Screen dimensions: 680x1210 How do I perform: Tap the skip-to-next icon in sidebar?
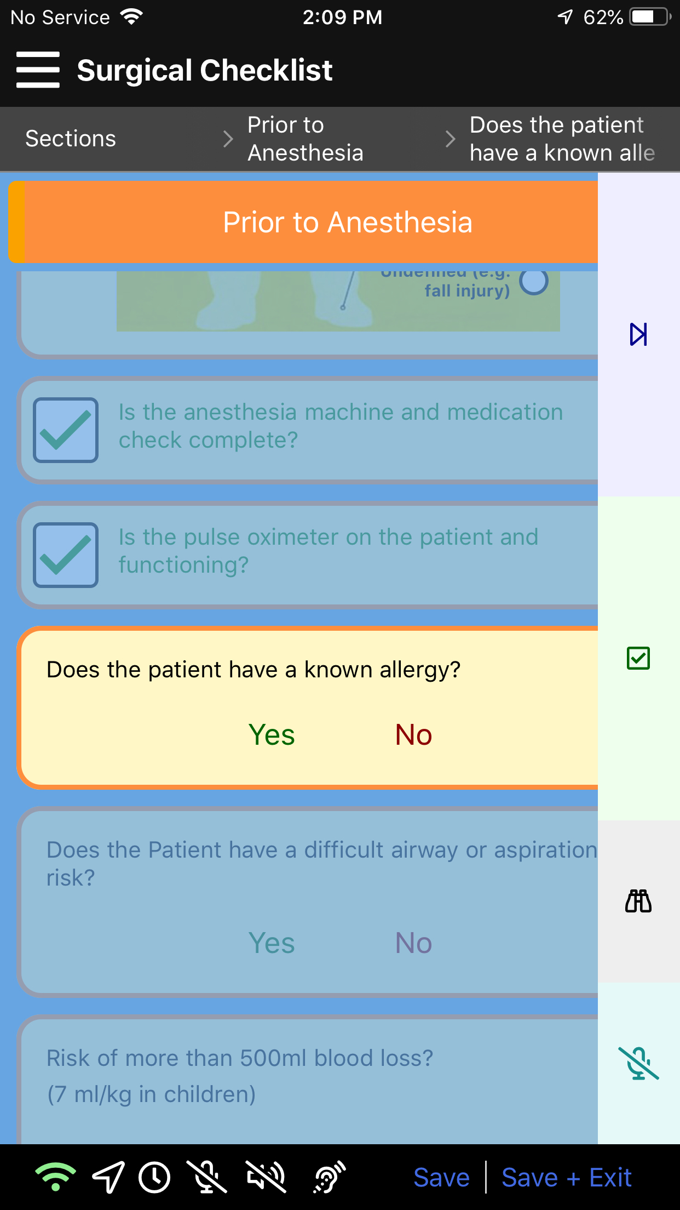click(x=638, y=334)
